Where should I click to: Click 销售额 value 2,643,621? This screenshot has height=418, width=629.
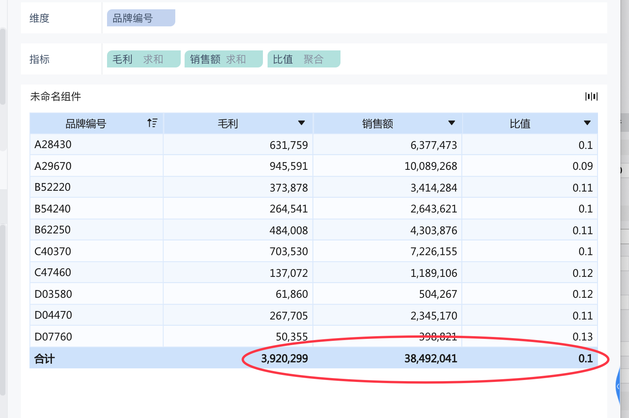pos(434,209)
